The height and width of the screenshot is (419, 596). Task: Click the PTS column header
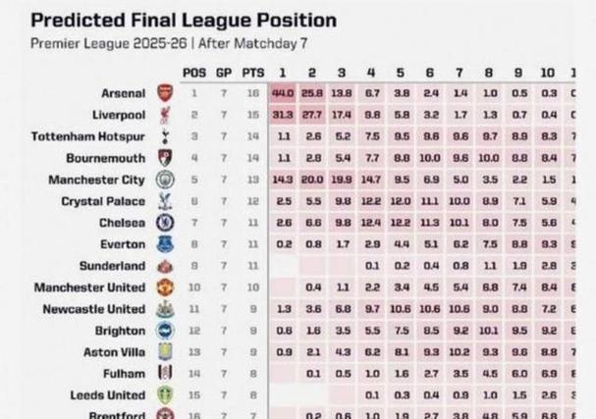[x=253, y=73]
